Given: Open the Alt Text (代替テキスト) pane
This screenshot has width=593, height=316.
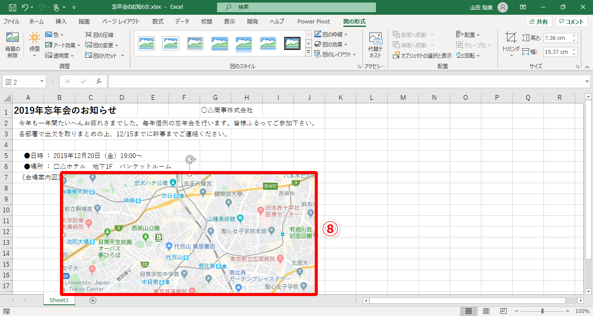Looking at the screenshot, I should pos(375,45).
